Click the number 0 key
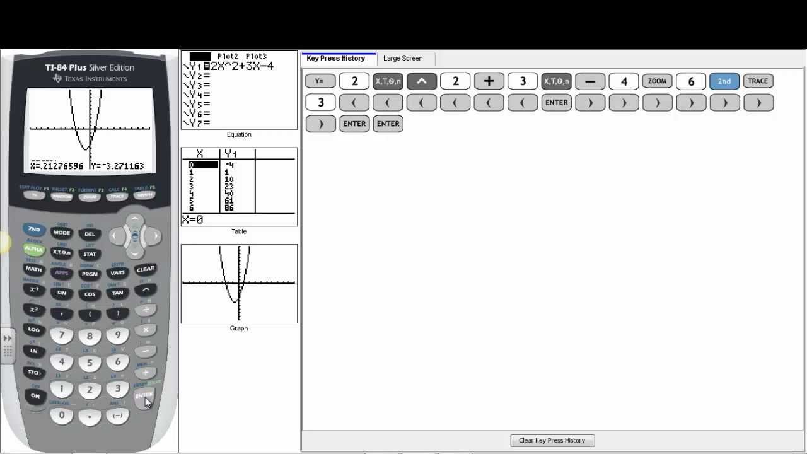Image resolution: width=807 pixels, height=454 pixels. [x=62, y=416]
